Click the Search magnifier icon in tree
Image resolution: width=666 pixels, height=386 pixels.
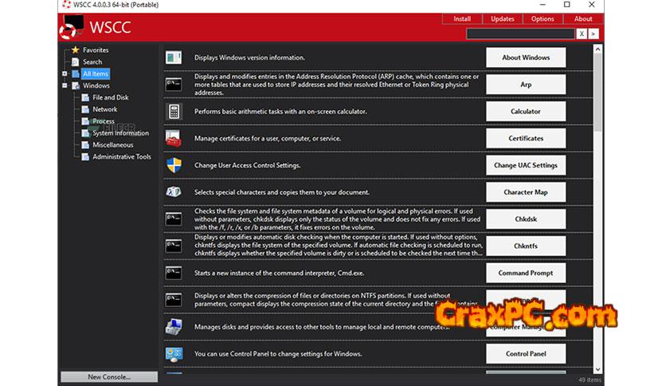pos(76,61)
